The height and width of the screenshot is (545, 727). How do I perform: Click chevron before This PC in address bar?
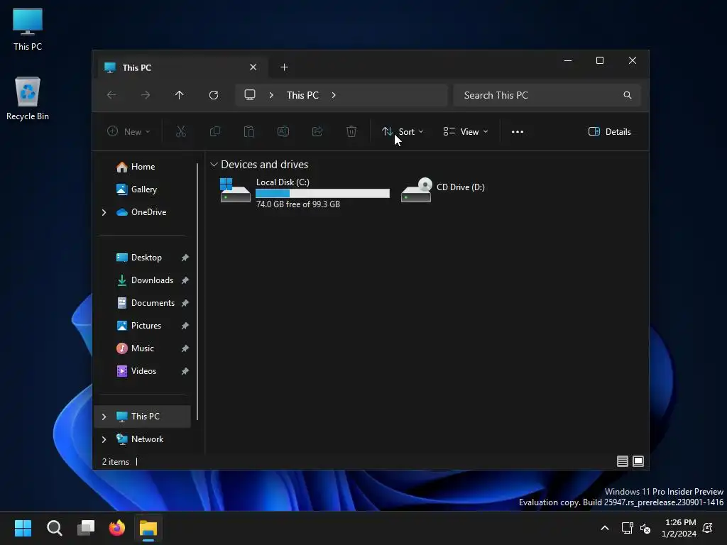(271, 95)
